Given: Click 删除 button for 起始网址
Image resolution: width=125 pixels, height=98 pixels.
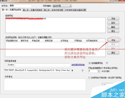Looking at the screenshot, I should click(113, 27).
